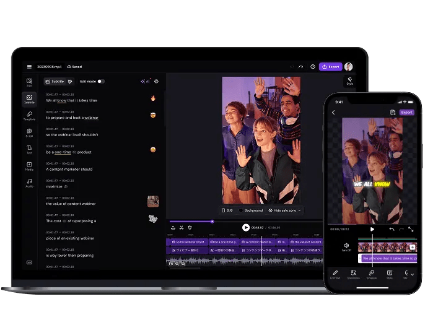This screenshot has height=312, width=425.
Task: Open the B-roll panel in laptop sidebar
Action: tap(29, 132)
